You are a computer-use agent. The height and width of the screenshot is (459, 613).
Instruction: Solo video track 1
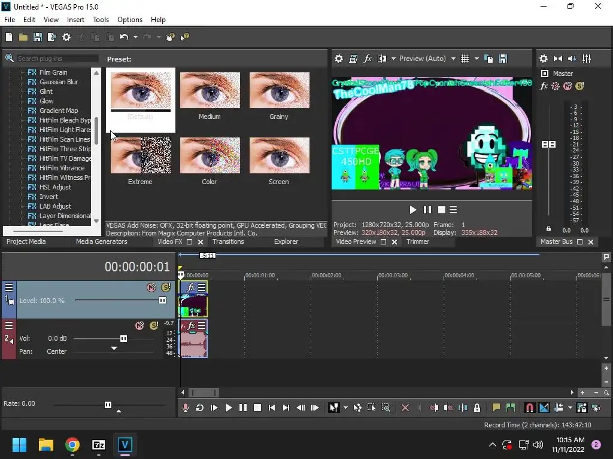pyautogui.click(x=166, y=287)
